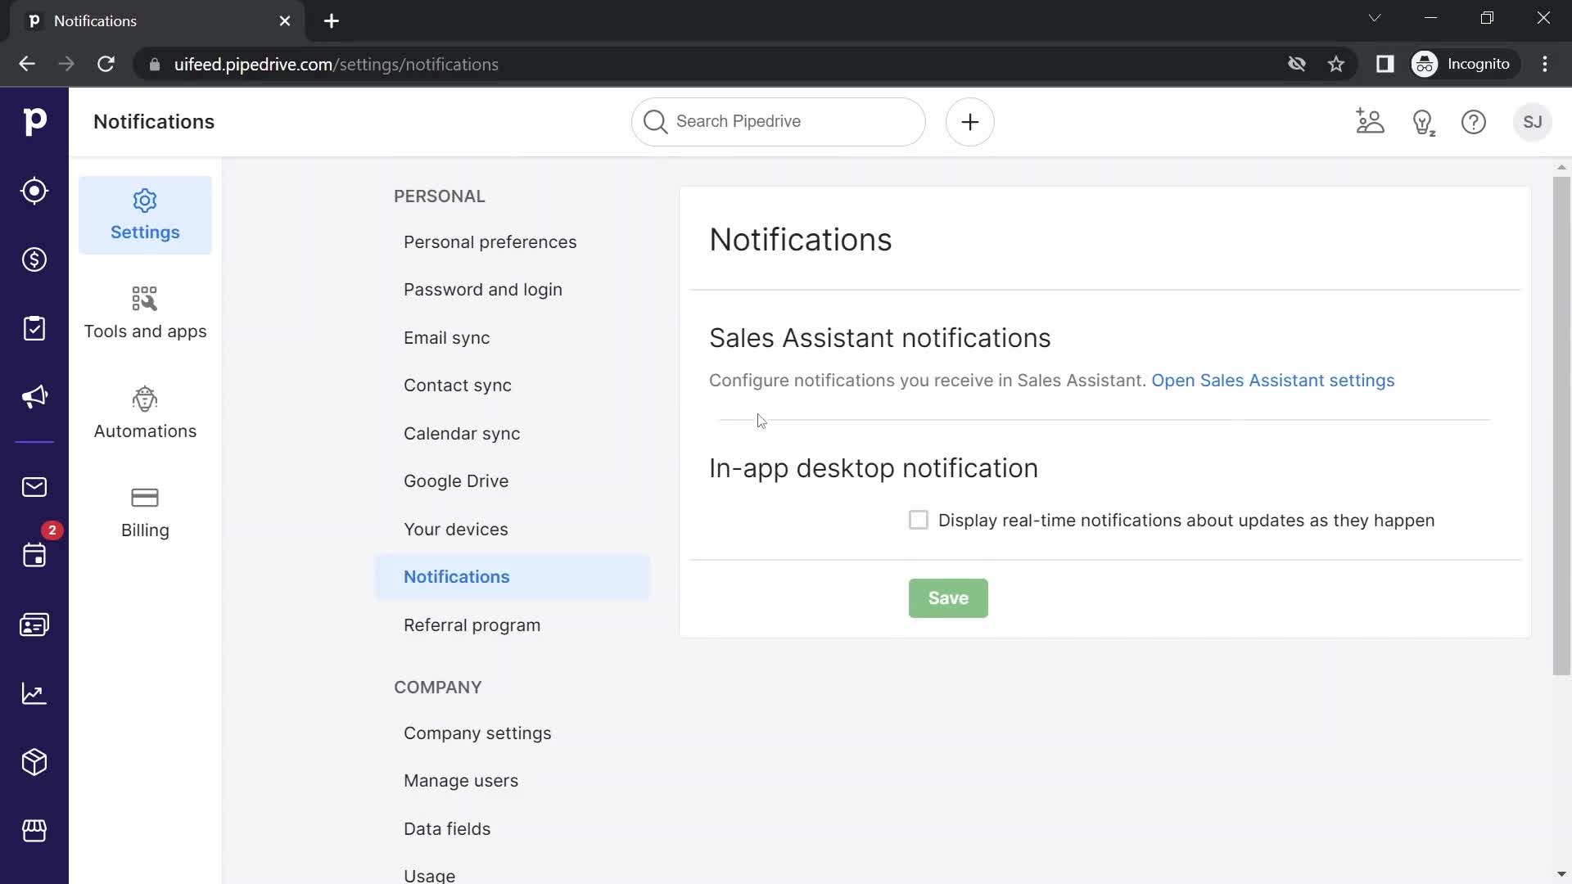Open Marketplace store icon in sidebar
The width and height of the screenshot is (1572, 884).
tap(34, 831)
